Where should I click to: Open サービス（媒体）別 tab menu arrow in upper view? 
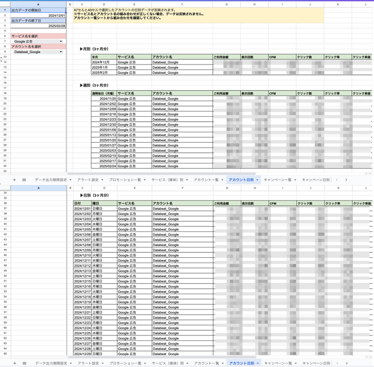[187, 180]
